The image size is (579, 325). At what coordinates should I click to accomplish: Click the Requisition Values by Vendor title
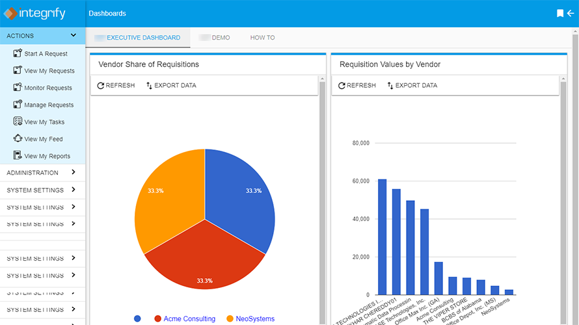pos(390,64)
